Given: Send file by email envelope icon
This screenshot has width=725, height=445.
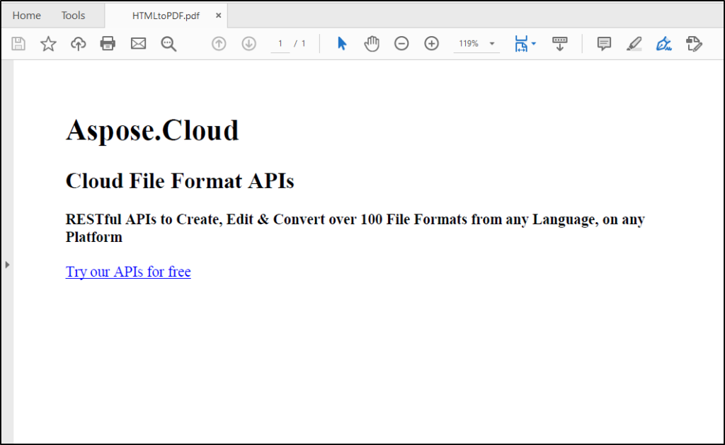Looking at the screenshot, I should (x=138, y=44).
